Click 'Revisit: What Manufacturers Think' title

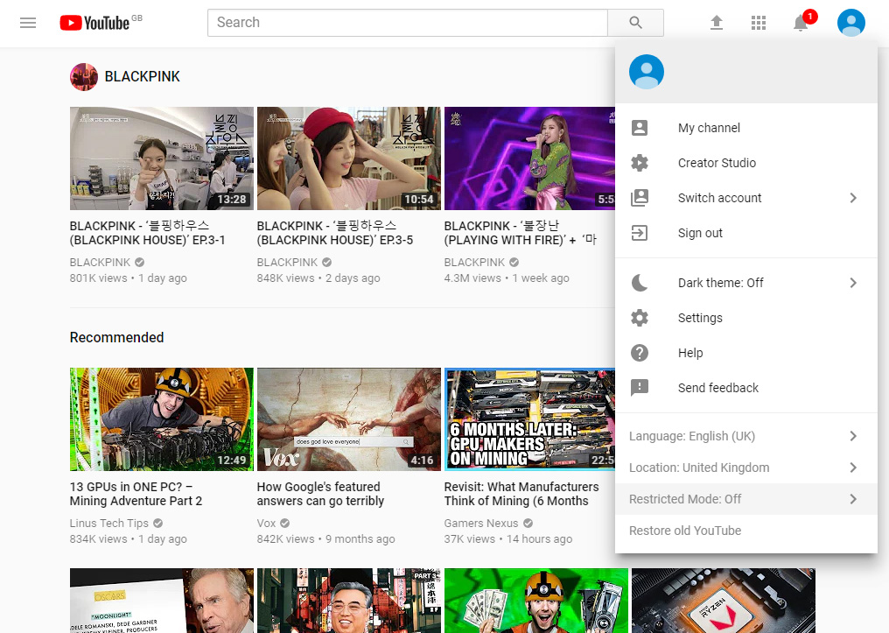(521, 494)
